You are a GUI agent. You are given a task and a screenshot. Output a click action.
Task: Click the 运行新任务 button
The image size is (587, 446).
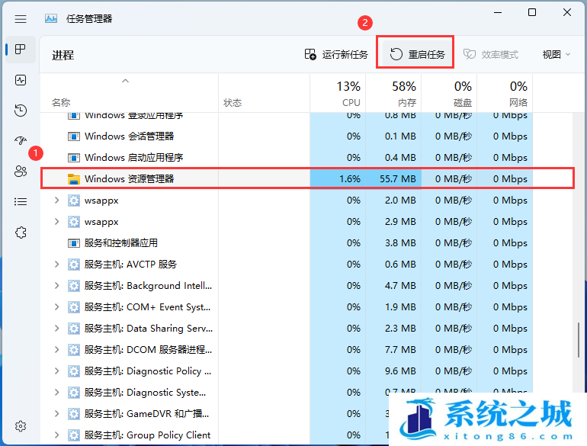pyautogui.click(x=336, y=55)
